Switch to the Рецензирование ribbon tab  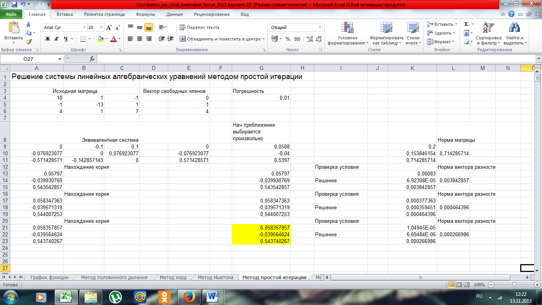tap(212, 14)
